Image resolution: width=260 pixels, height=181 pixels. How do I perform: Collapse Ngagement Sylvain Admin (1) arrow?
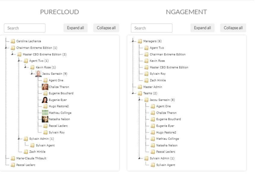[139, 158]
